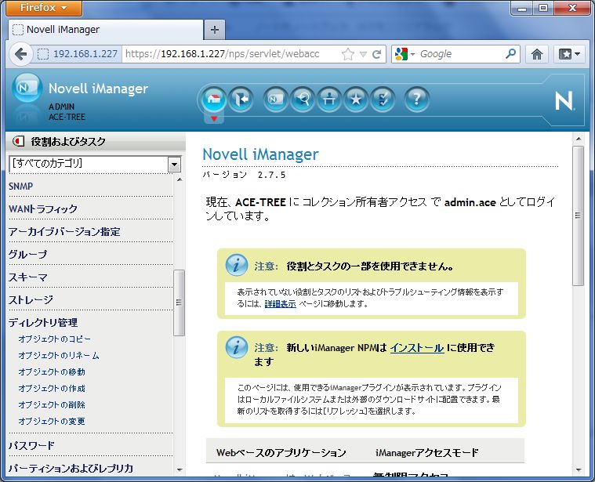The image size is (595, 482).
Task: Expand パーティションおよびレプリカ role
Action: coord(71,469)
